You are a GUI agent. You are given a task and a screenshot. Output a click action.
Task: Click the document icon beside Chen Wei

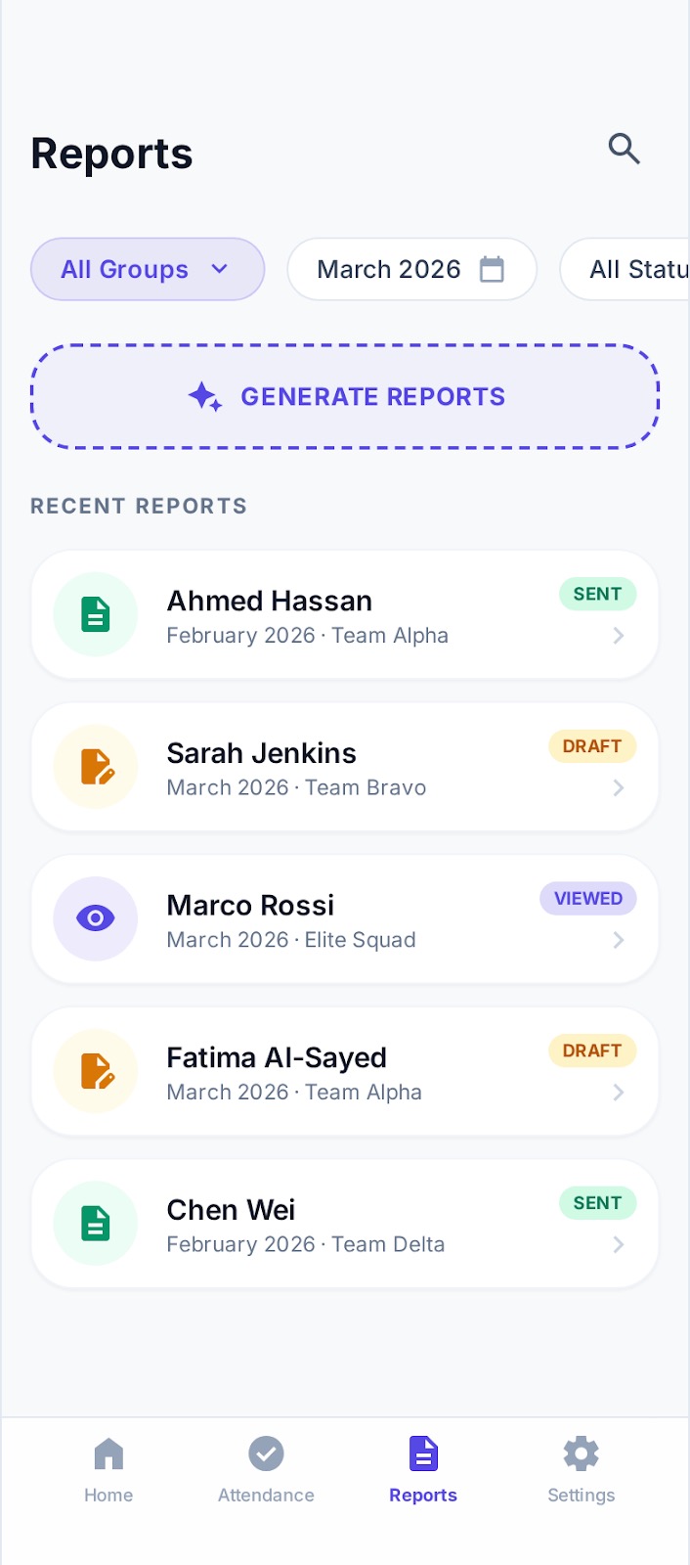(x=95, y=1223)
